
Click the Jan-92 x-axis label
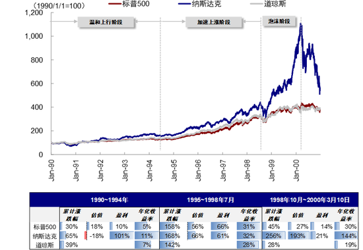100,170
